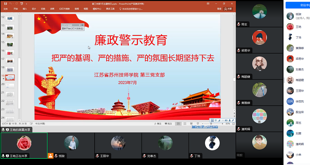
Task: Open dropdown arrow on floating slideshow toolbar
Action: point(79,25)
